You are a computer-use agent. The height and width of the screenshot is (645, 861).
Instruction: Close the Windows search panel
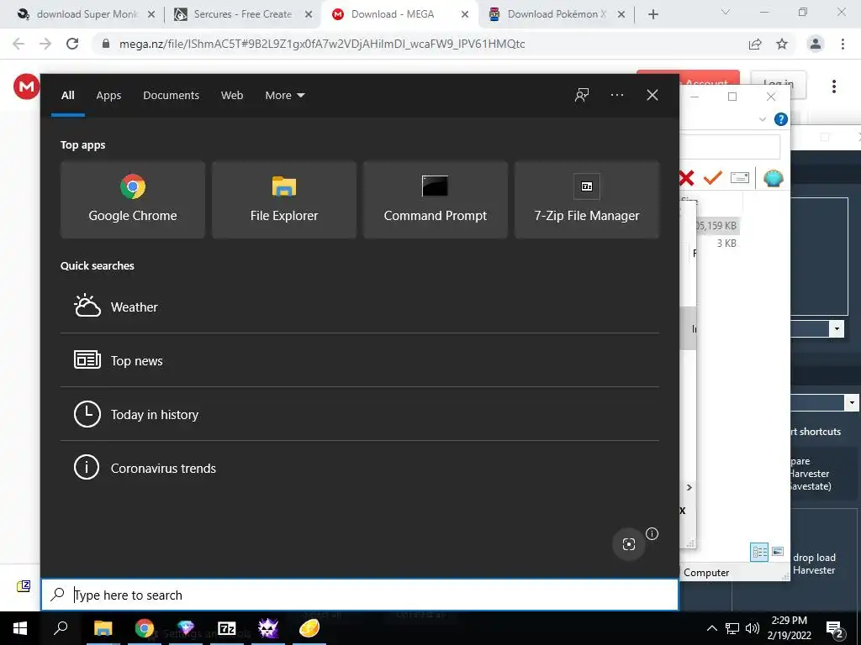coord(652,95)
